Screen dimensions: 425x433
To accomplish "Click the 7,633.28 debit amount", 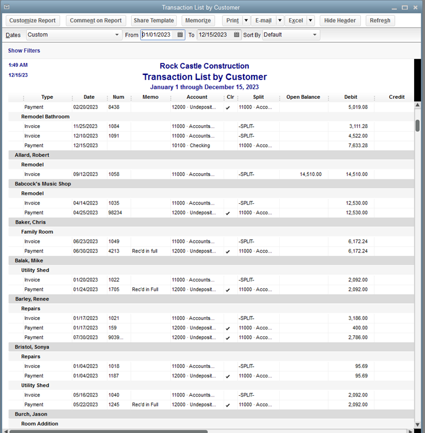I will [x=358, y=146].
